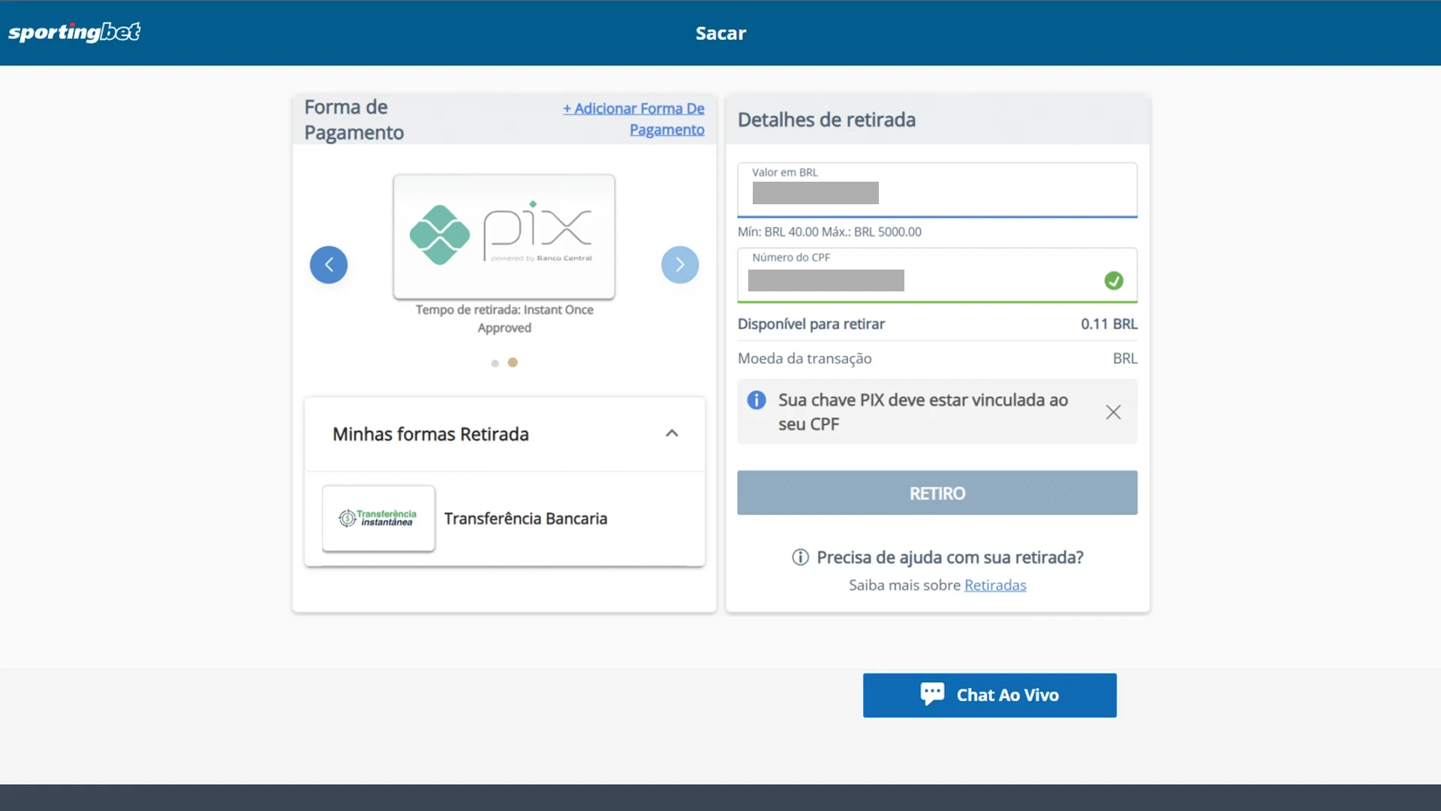Open the Retiradas help link
Screen dimensions: 1441x811
click(994, 585)
